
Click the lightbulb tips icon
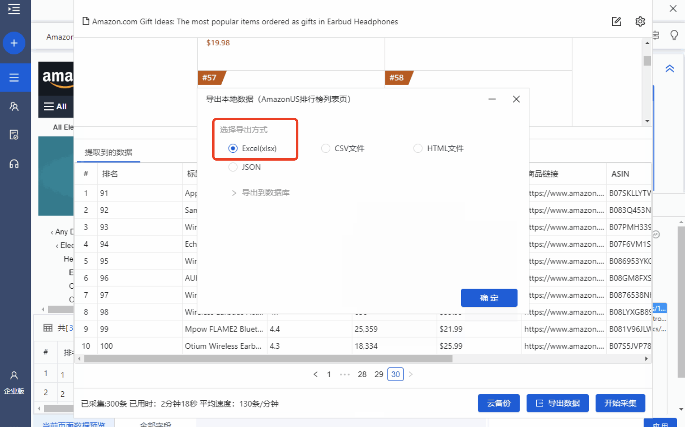(x=674, y=35)
